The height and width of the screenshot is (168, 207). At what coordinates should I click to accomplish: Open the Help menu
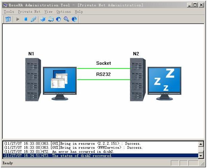click(x=79, y=12)
